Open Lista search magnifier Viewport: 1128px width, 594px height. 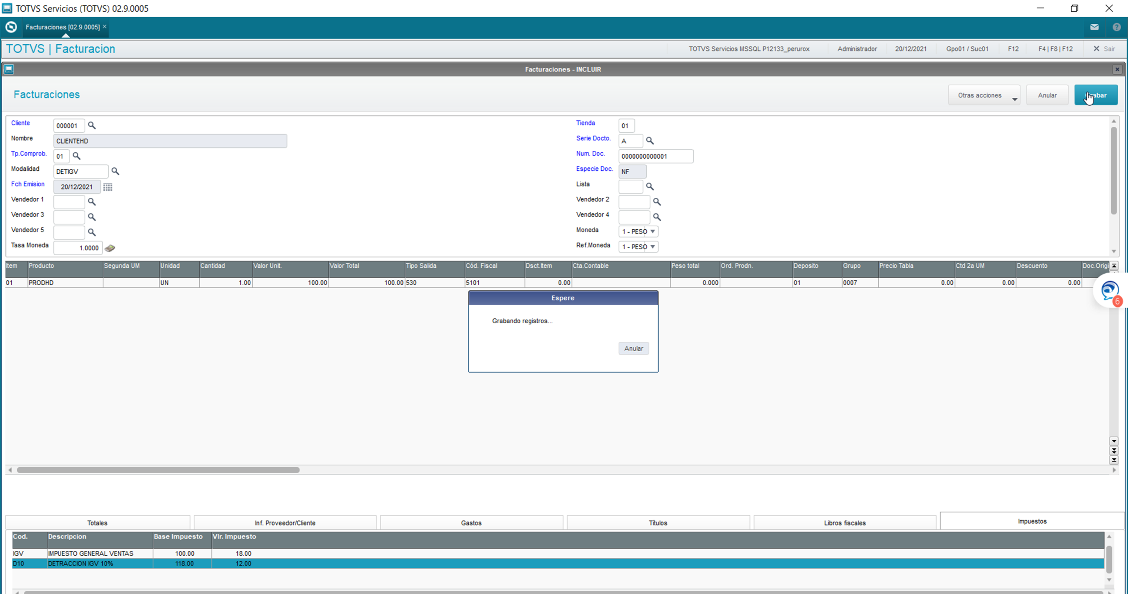[x=650, y=186]
